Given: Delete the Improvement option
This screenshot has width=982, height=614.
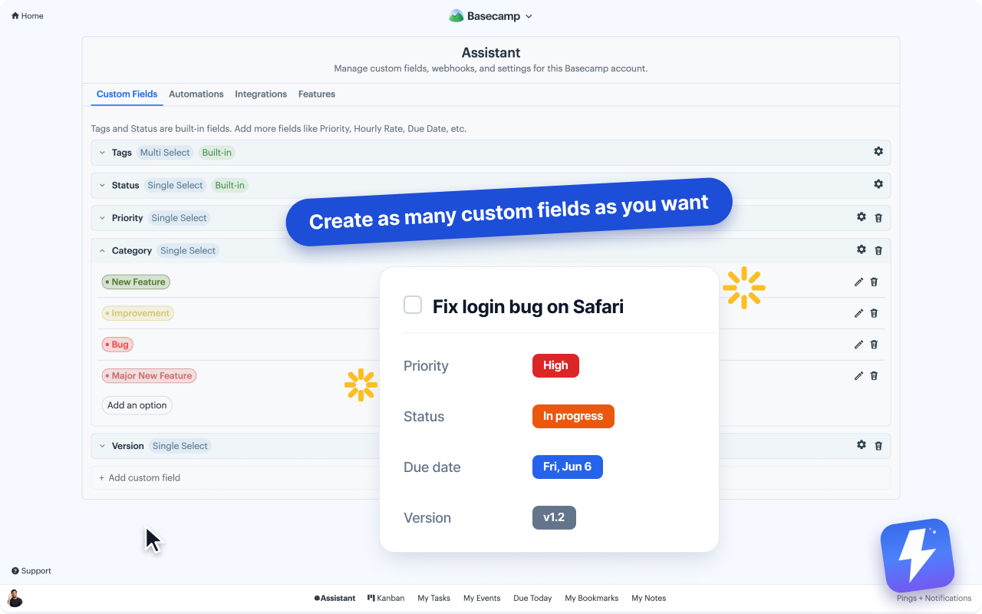Looking at the screenshot, I should [x=874, y=313].
